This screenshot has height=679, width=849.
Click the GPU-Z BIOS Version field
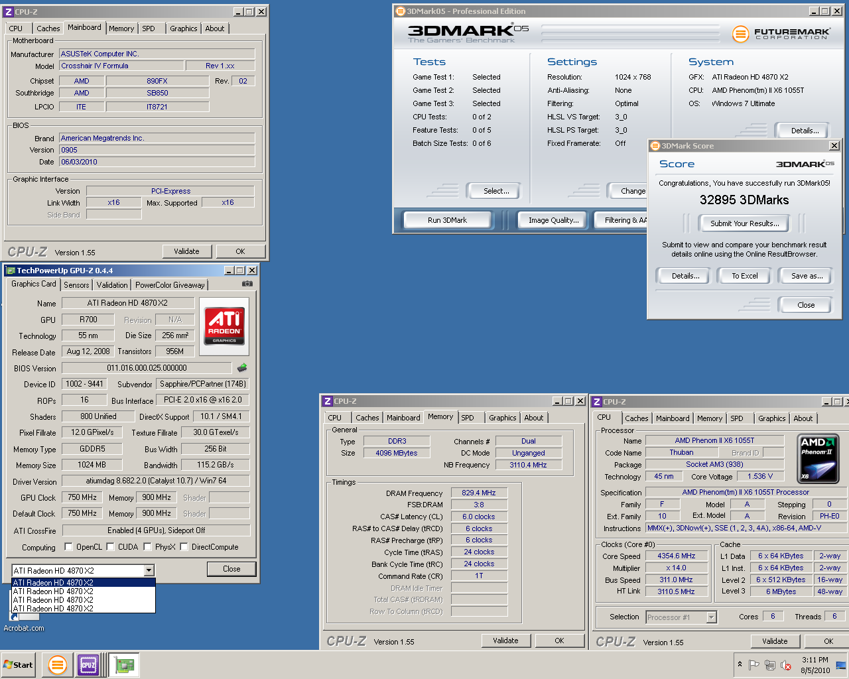[x=147, y=368]
